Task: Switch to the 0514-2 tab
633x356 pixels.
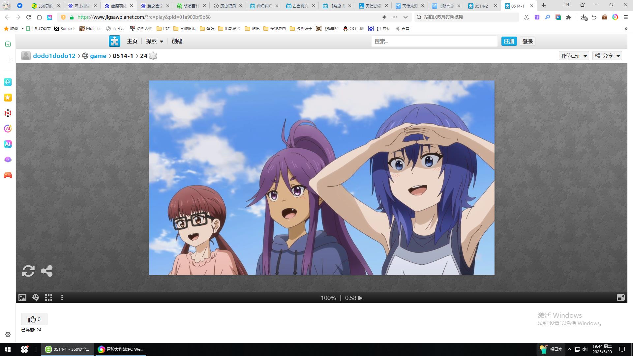Action: coord(481,6)
